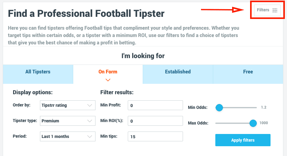
Task: Switch to the All Tipsters tab
Action: tap(38, 72)
